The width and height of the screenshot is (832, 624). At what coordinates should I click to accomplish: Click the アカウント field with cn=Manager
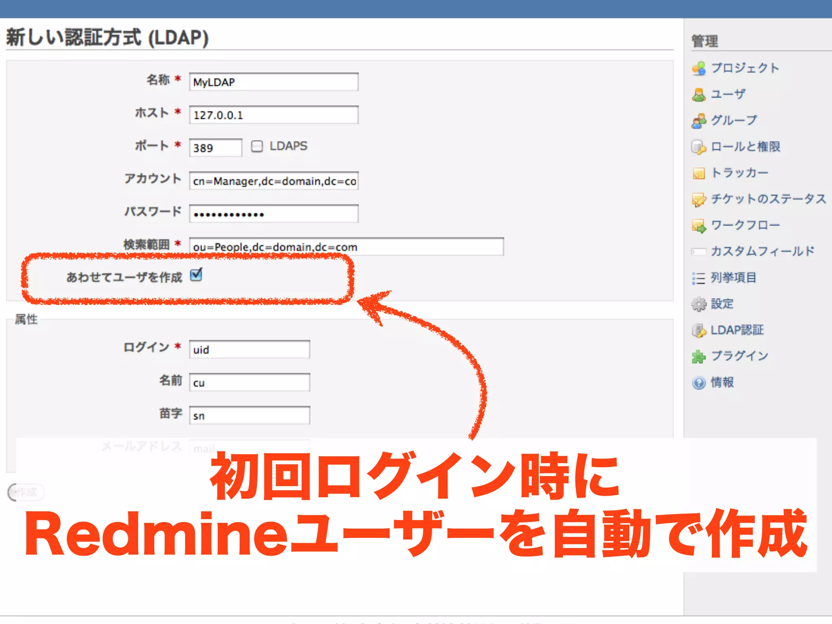tap(274, 180)
